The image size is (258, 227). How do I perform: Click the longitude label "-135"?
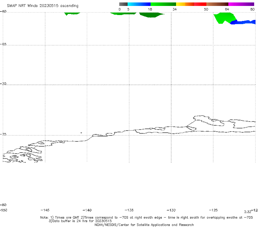coord(129,210)
